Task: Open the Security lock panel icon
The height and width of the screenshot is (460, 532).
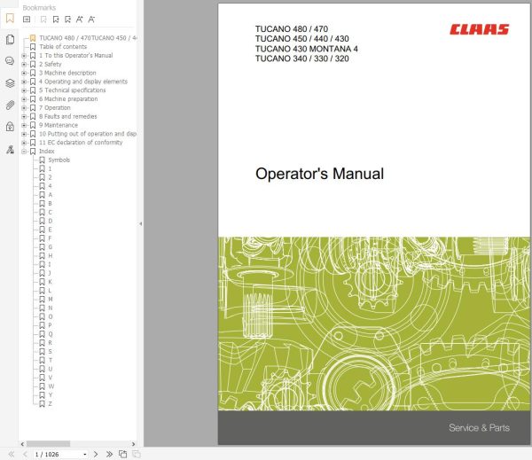Action: 10,127
